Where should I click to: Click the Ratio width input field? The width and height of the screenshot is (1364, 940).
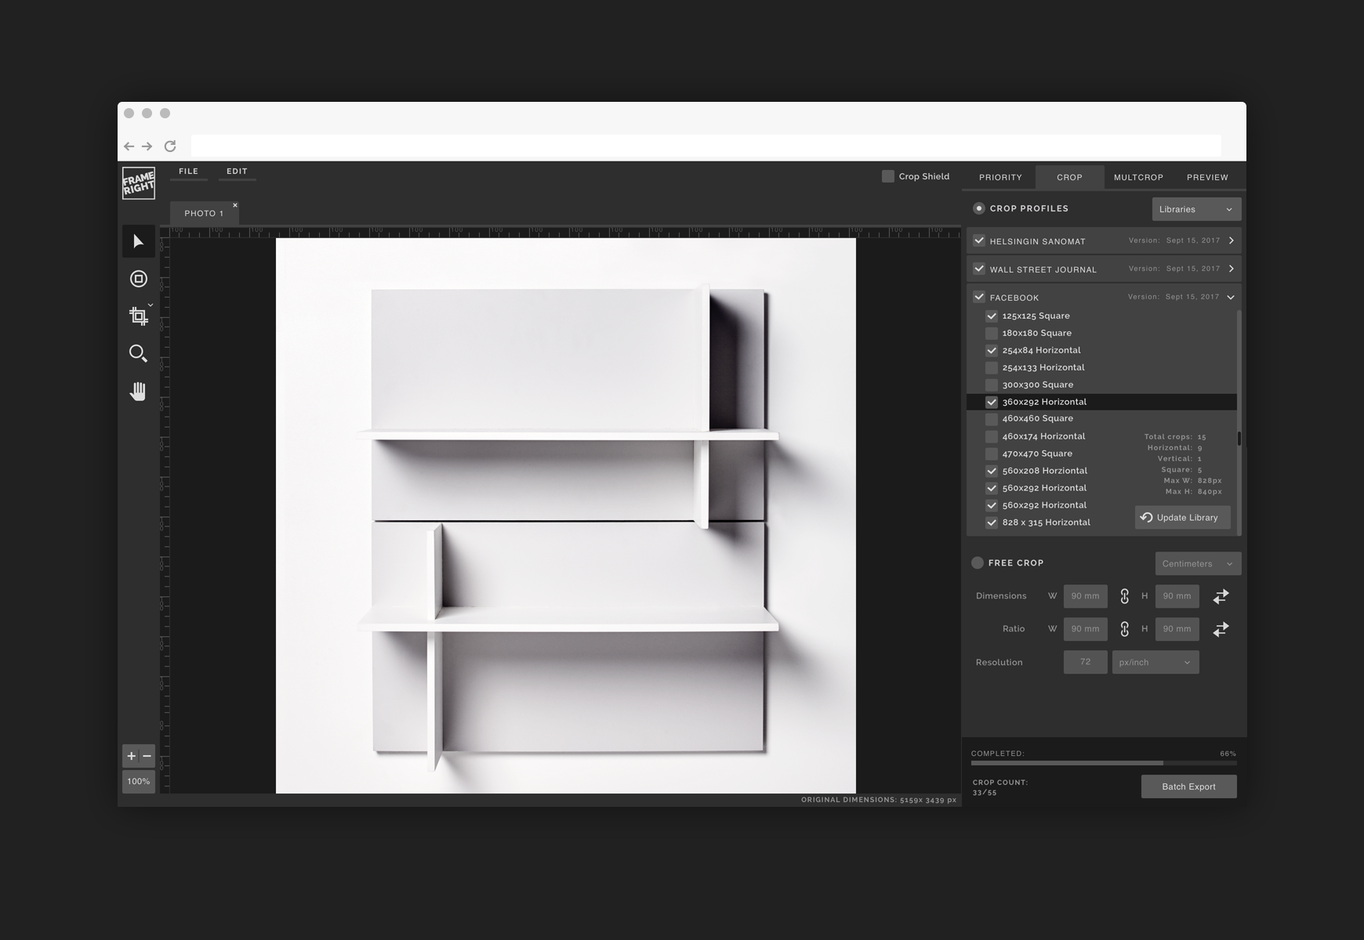[x=1086, y=629]
